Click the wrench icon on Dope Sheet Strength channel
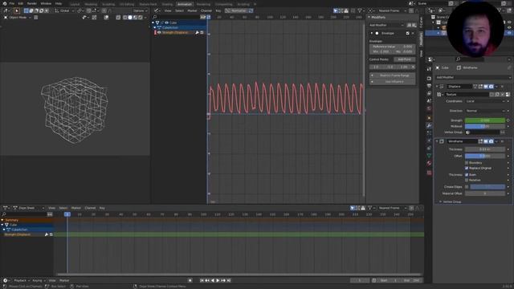 tap(47, 234)
